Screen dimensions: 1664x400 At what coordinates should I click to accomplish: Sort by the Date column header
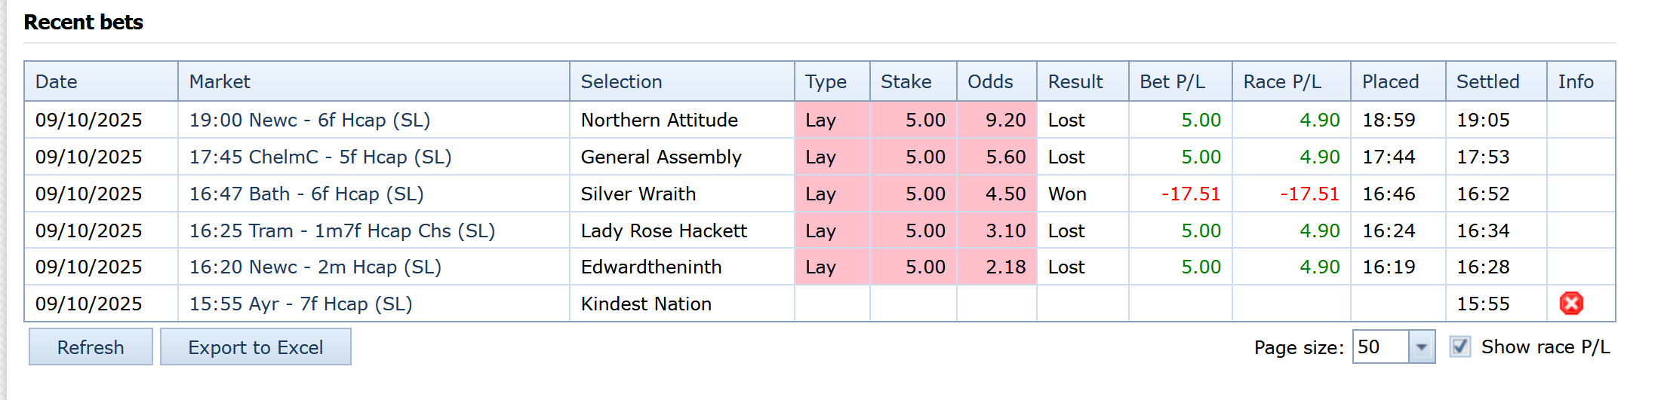[57, 81]
